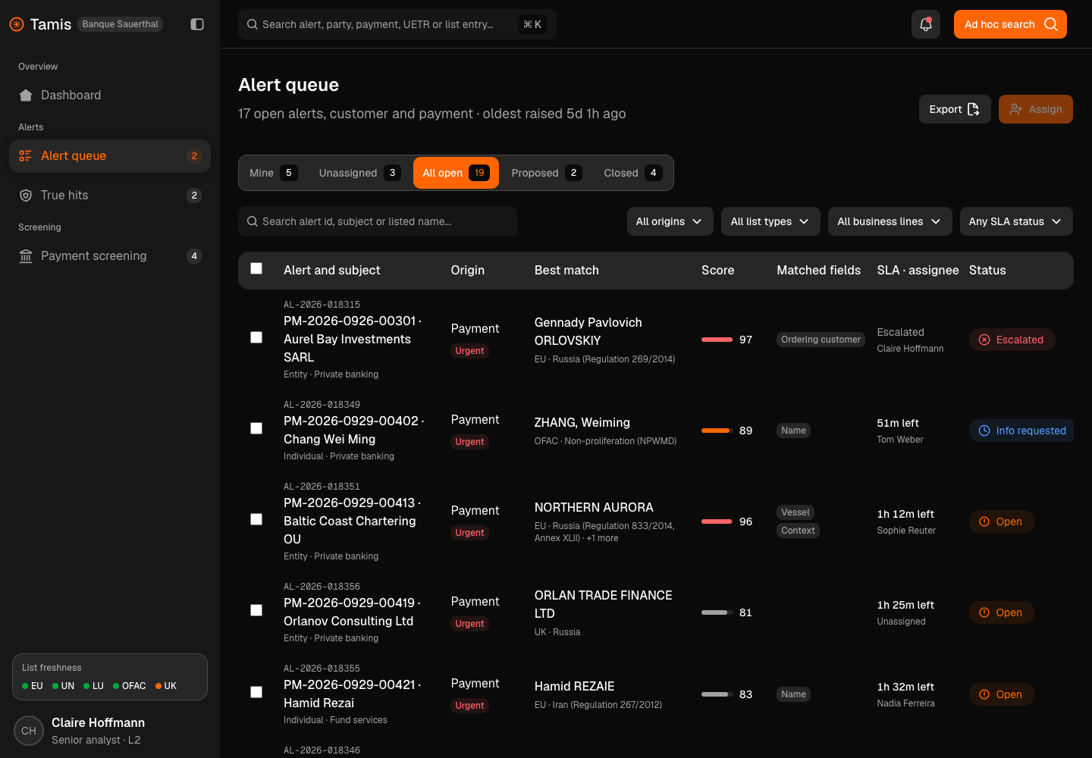Viewport: 1092px width, 758px height.
Task: Open the Proposed tab
Action: pos(547,173)
